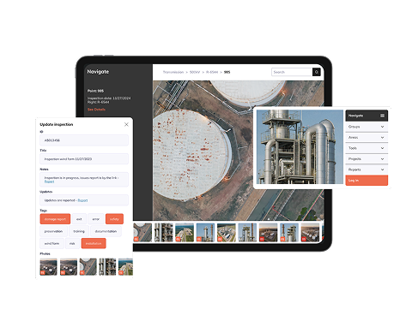
Task: Select the road-and-tank thumbnail in the tablet filmstrip
Action: pos(142,233)
